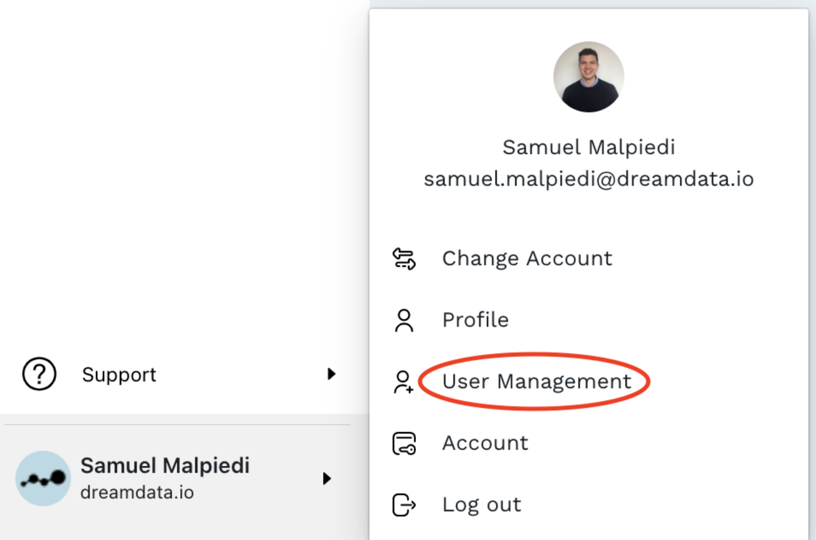Screen dimensions: 816x540
Task: Expand the Samuel Malpiedi account arrow
Action: (327, 478)
